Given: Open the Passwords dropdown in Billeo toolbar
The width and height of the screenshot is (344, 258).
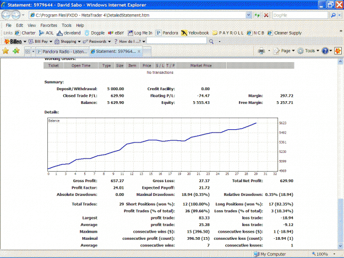Looking at the screenshot, I should (x=97, y=41).
